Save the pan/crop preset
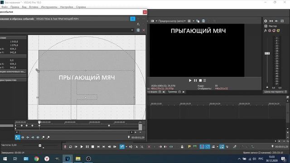The height and width of the screenshot is (163, 290). click(x=138, y=30)
